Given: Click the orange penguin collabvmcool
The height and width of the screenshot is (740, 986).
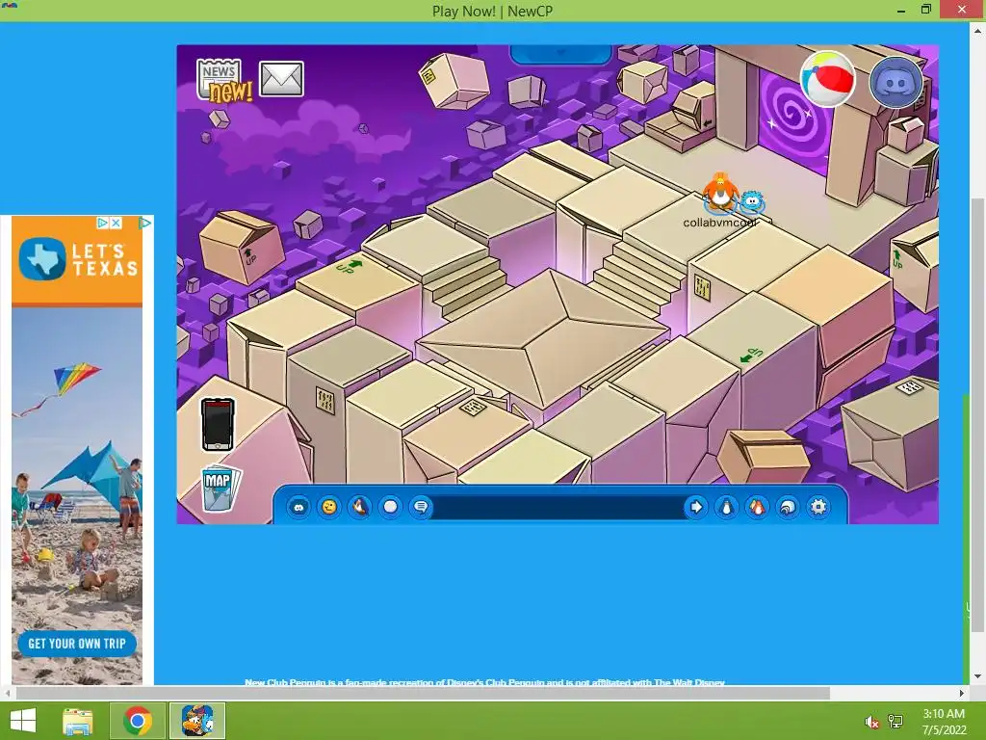Looking at the screenshot, I should [x=720, y=192].
